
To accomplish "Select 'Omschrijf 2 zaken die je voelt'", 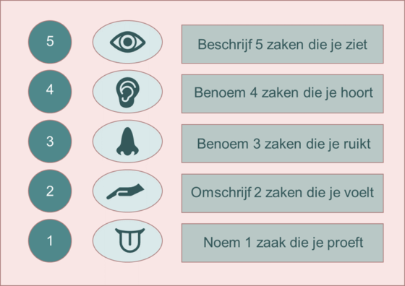I will pos(283,194).
